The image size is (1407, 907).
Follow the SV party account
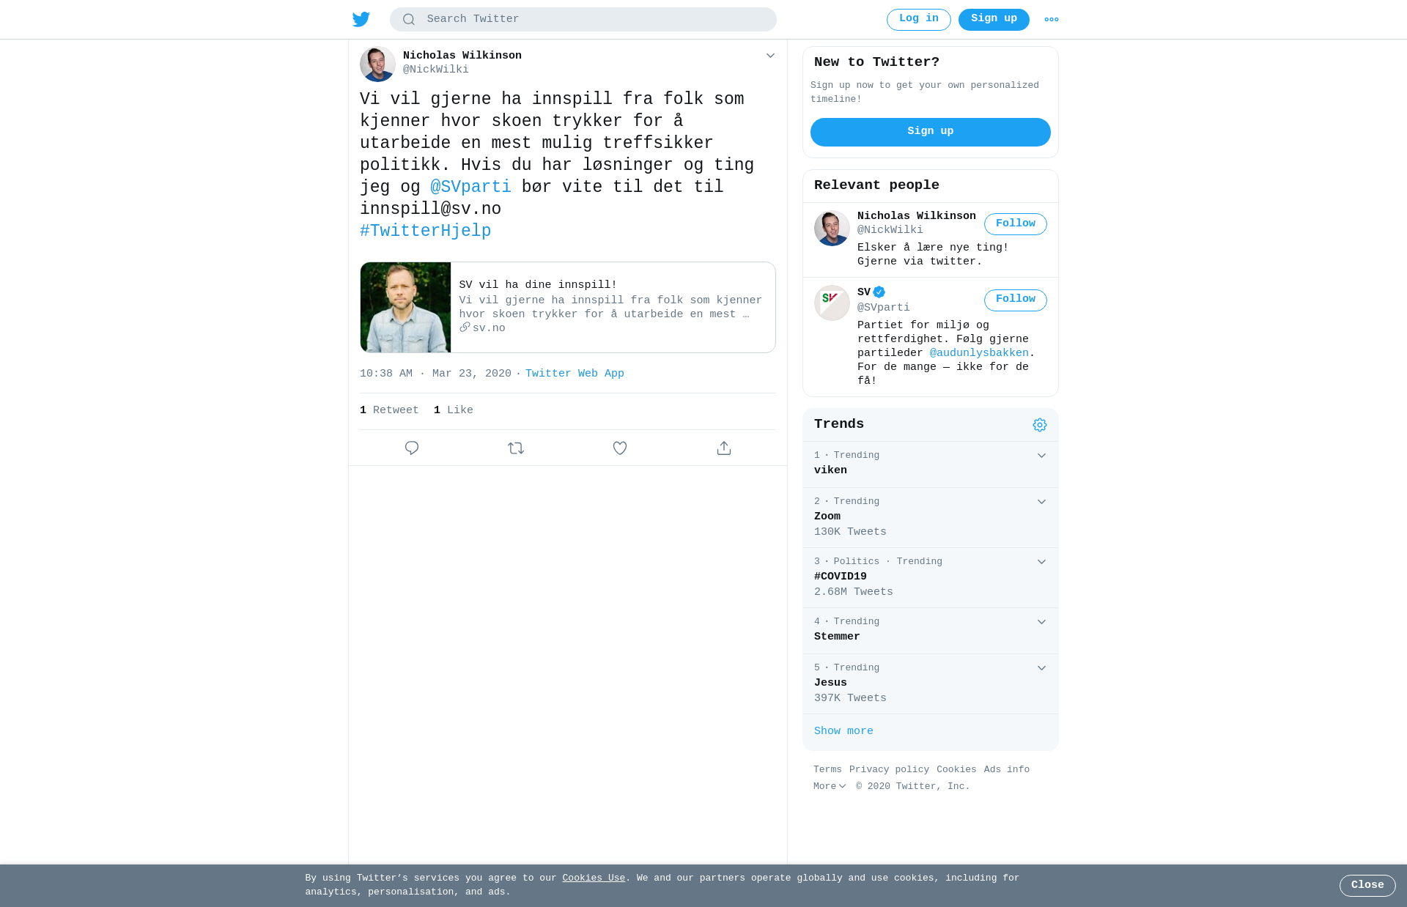click(1016, 300)
